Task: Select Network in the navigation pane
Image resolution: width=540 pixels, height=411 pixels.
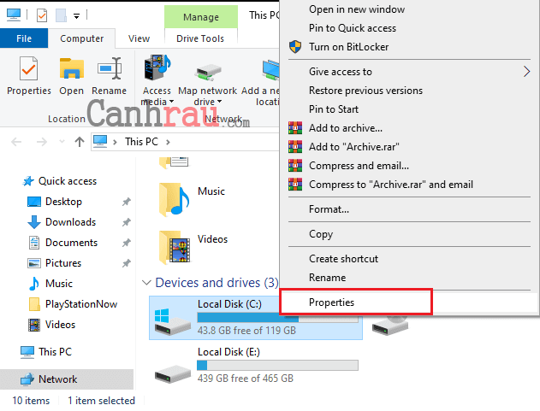Action: tap(58, 379)
